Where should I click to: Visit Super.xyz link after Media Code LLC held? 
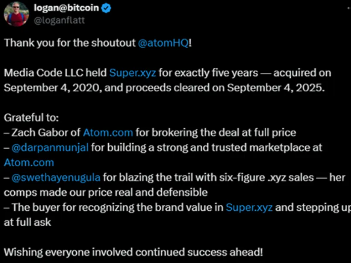click(133, 73)
